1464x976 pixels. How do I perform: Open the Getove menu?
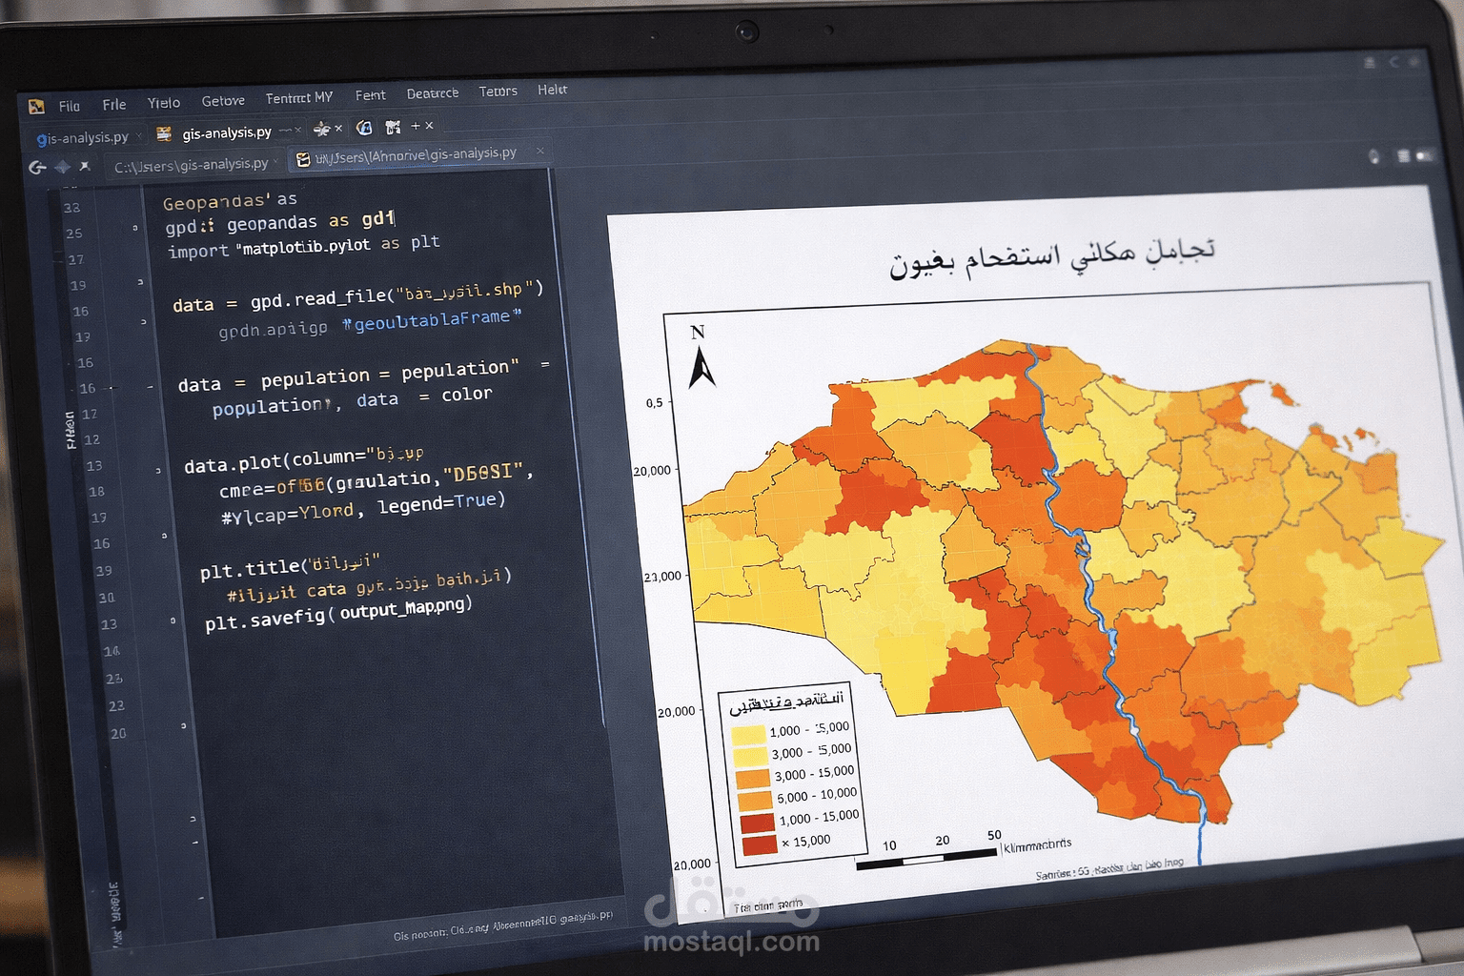click(223, 101)
